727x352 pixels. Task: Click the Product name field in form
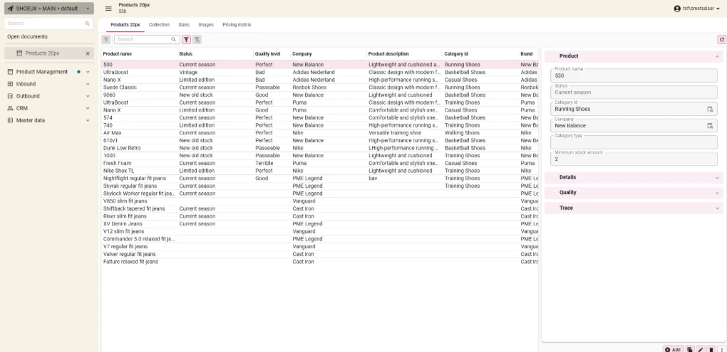tap(634, 75)
